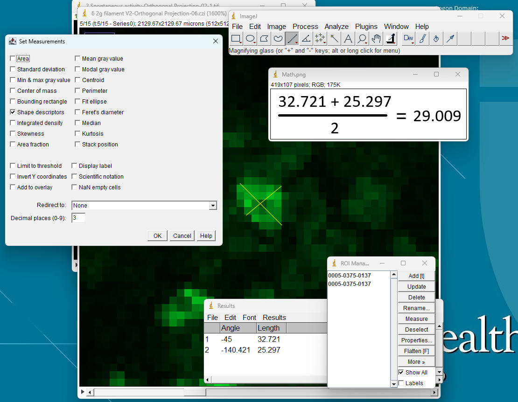The height and width of the screenshot is (402, 518).
Task: Expand the More » menu in ROI Manager
Action: click(416, 362)
